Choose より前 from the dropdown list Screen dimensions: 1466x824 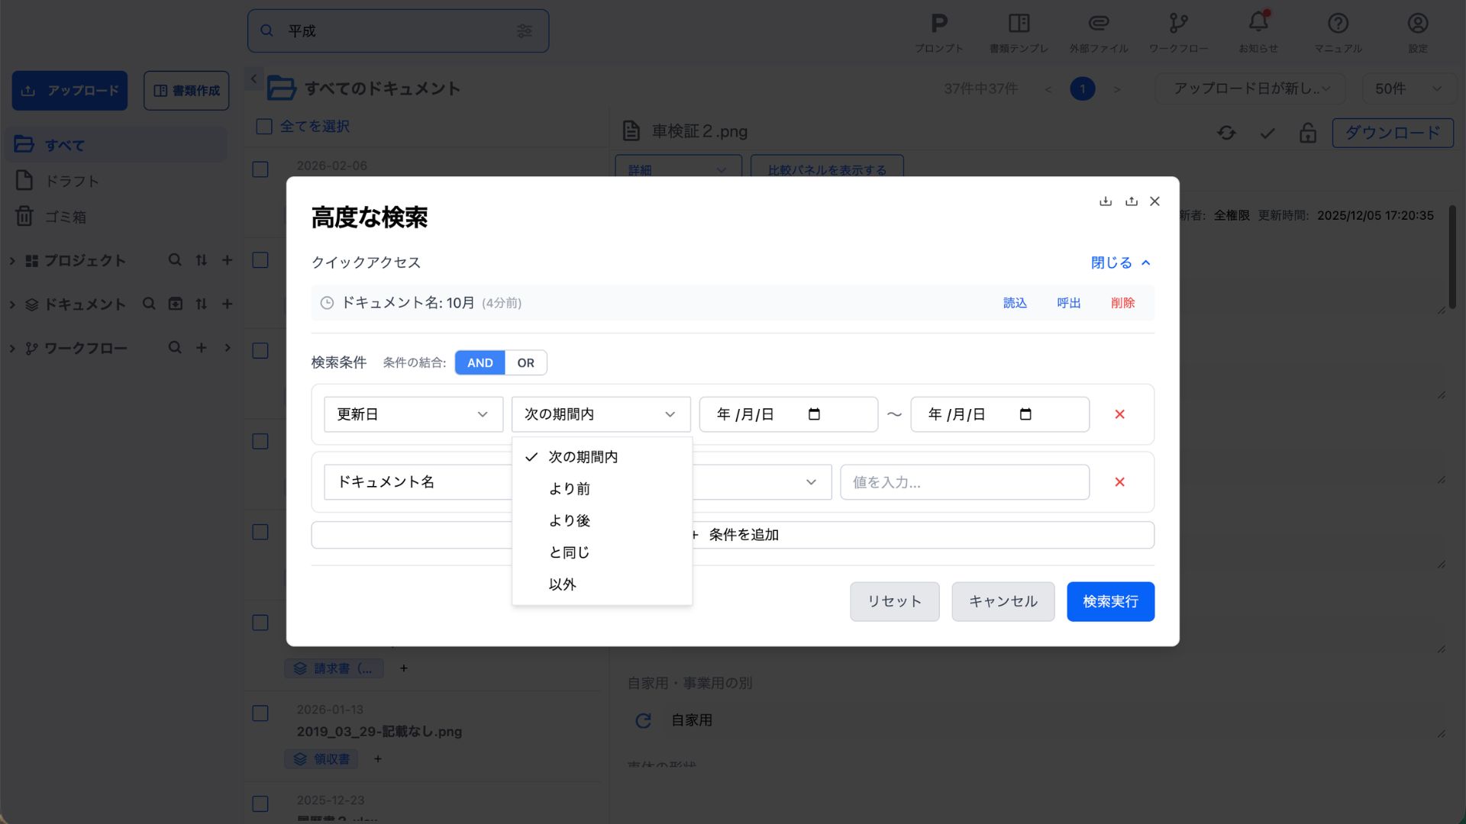tap(570, 489)
